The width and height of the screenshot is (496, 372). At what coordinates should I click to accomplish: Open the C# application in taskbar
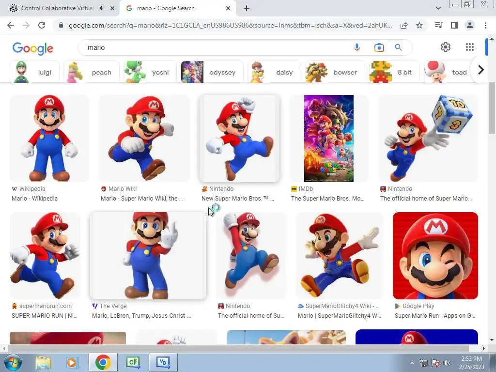[x=133, y=362]
